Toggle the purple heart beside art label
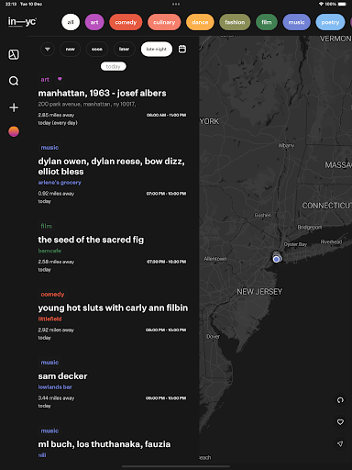Viewport: 352px width, 470px height. tap(60, 79)
